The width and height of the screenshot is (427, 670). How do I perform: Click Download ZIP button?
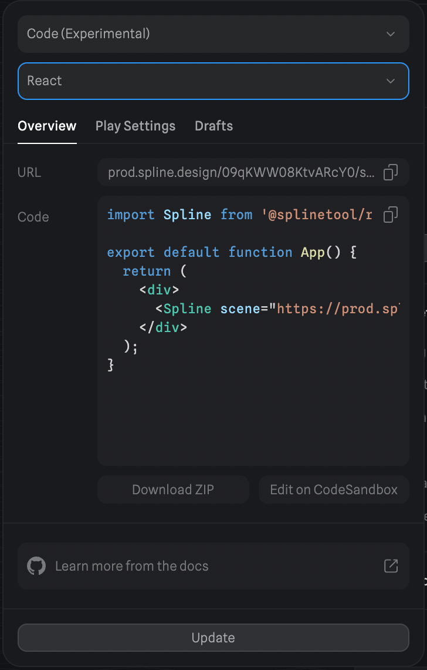point(173,490)
